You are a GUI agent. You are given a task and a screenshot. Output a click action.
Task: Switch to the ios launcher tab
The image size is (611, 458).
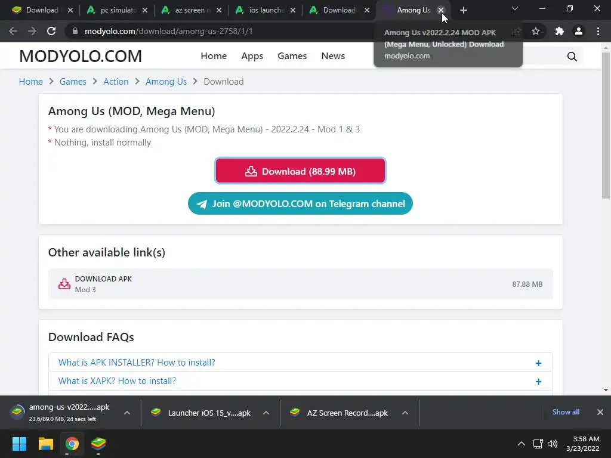pos(267,10)
